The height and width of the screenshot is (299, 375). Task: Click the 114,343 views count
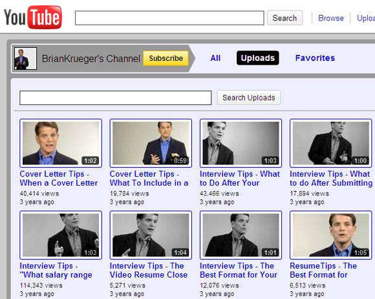pyautogui.click(x=41, y=285)
